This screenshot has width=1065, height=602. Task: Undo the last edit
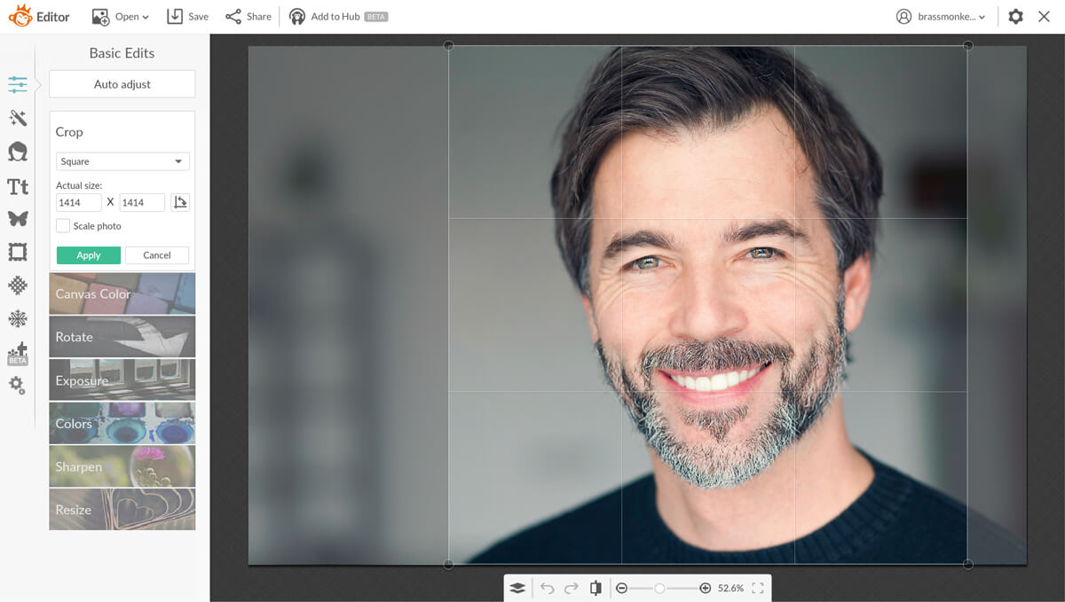pos(548,587)
